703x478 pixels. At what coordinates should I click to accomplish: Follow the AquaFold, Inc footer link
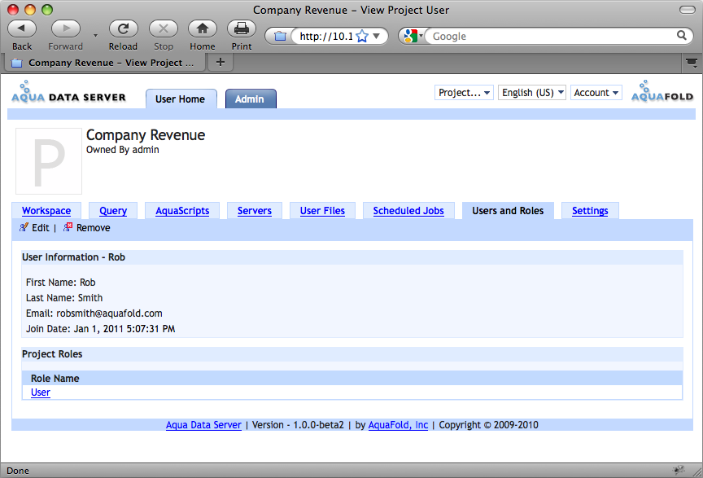coord(398,425)
